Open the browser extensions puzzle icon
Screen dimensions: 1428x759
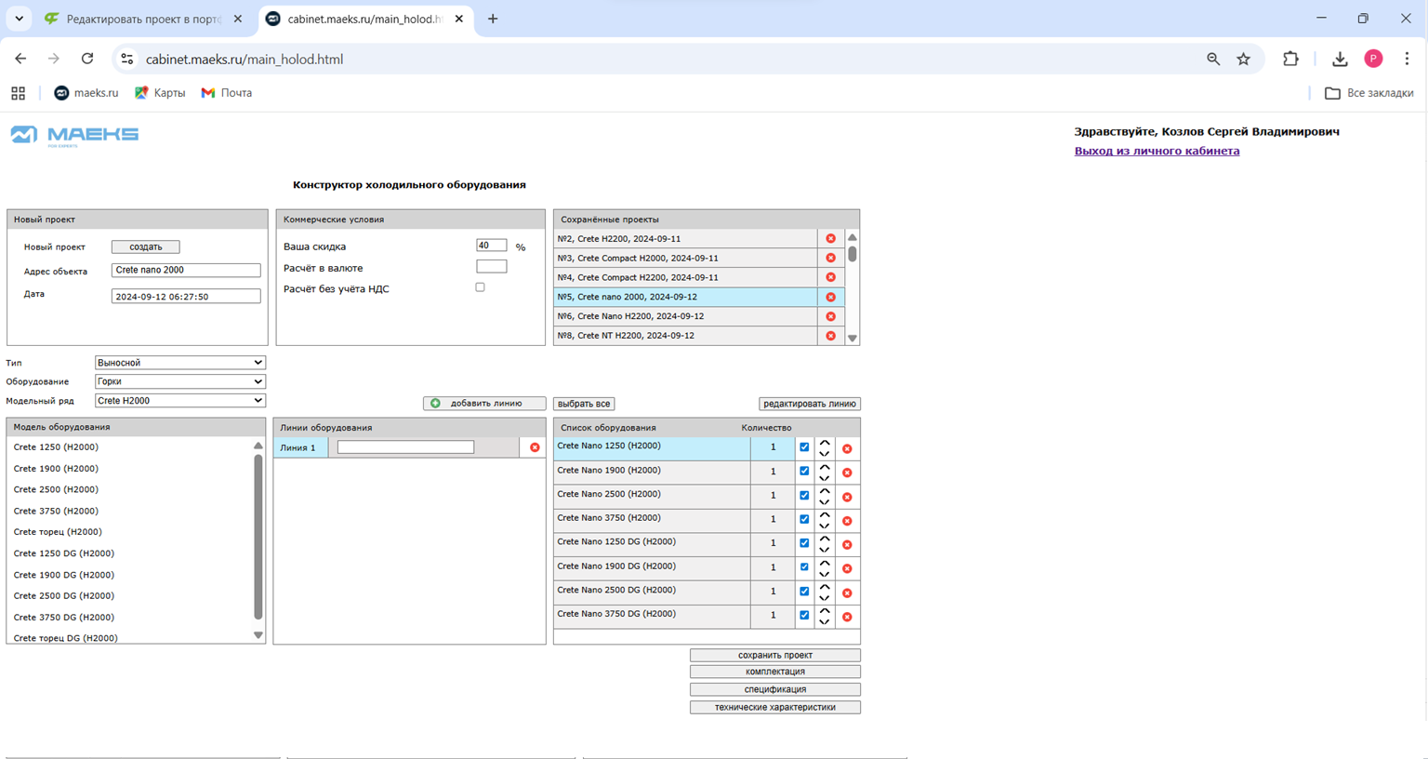pyautogui.click(x=1290, y=59)
